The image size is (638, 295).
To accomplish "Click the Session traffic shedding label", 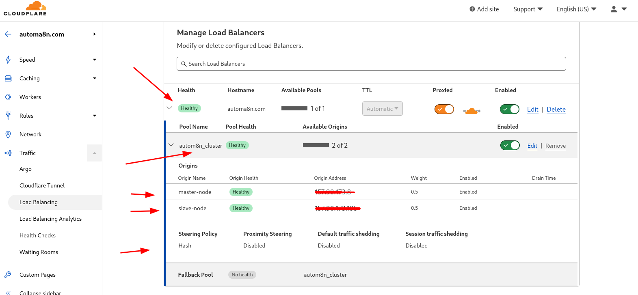I will tap(437, 234).
